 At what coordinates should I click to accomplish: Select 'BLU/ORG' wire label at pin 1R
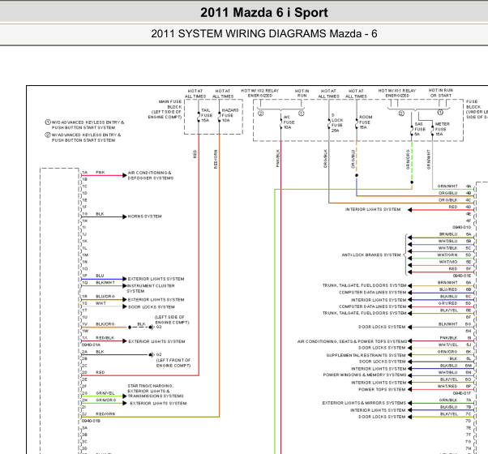105,297
